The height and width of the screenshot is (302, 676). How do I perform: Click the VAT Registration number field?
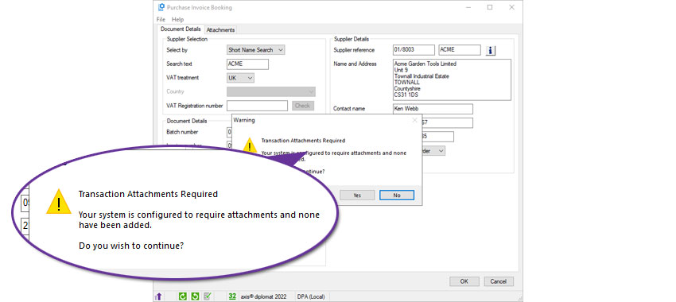pyautogui.click(x=257, y=106)
